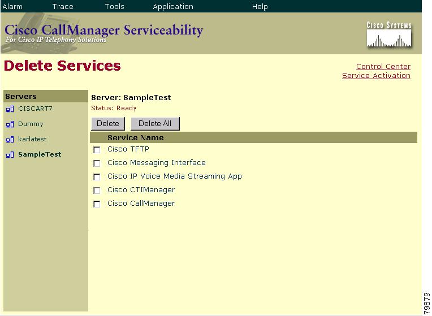Viewport: 432px width, 316px height.
Task: Choose the karlatest server
Action: (x=32, y=139)
